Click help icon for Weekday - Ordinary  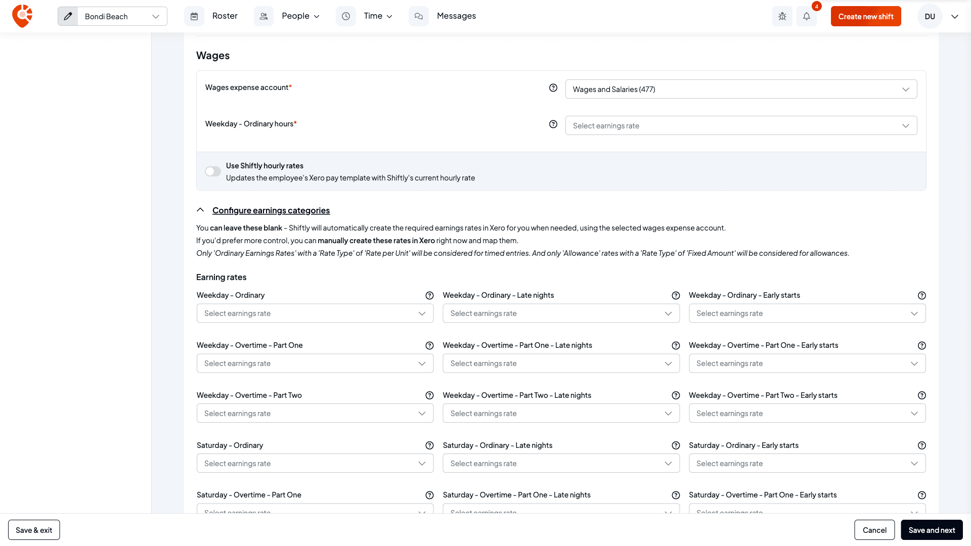click(429, 296)
